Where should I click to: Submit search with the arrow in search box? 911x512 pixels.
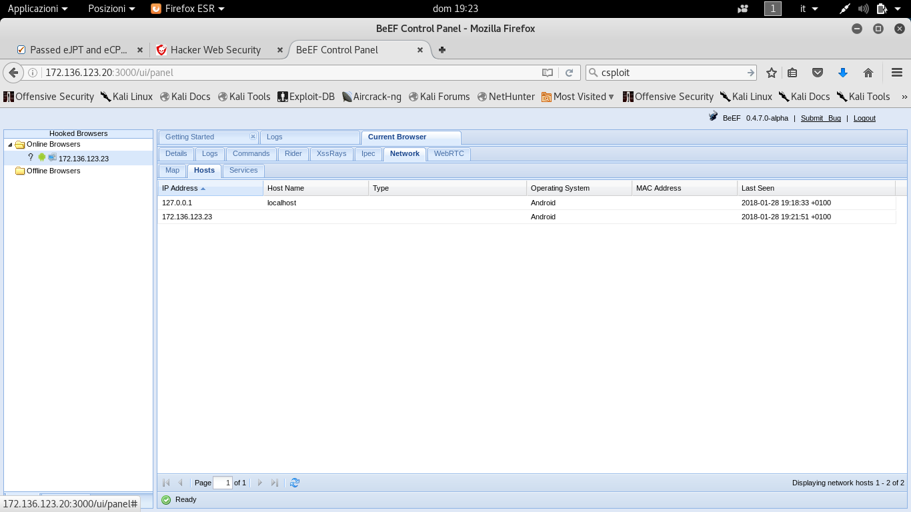pyautogui.click(x=751, y=73)
